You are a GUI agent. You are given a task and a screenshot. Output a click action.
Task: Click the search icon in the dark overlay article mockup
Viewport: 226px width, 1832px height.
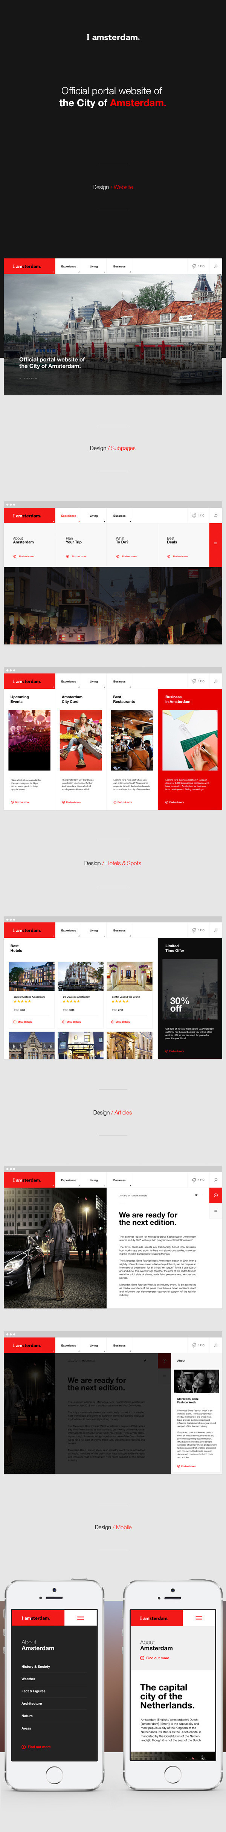[215, 1345]
